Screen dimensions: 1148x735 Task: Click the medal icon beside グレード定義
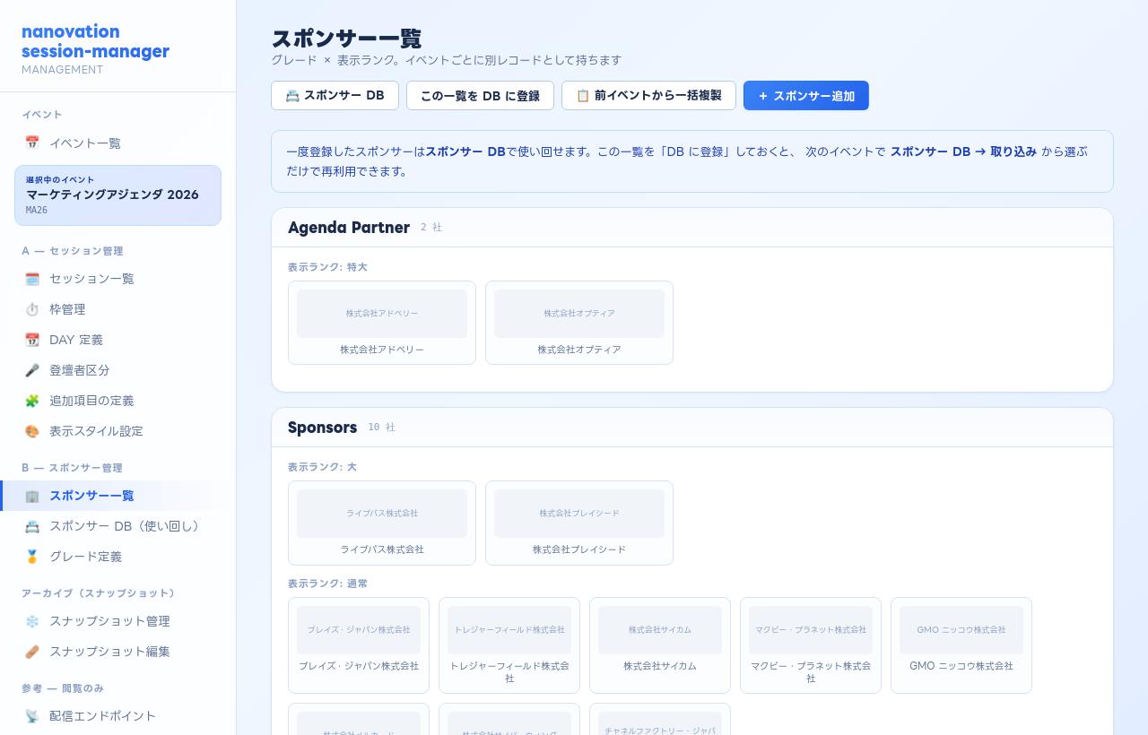(x=32, y=557)
